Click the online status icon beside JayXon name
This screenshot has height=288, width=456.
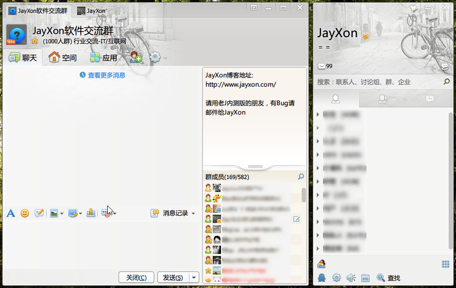click(365, 36)
